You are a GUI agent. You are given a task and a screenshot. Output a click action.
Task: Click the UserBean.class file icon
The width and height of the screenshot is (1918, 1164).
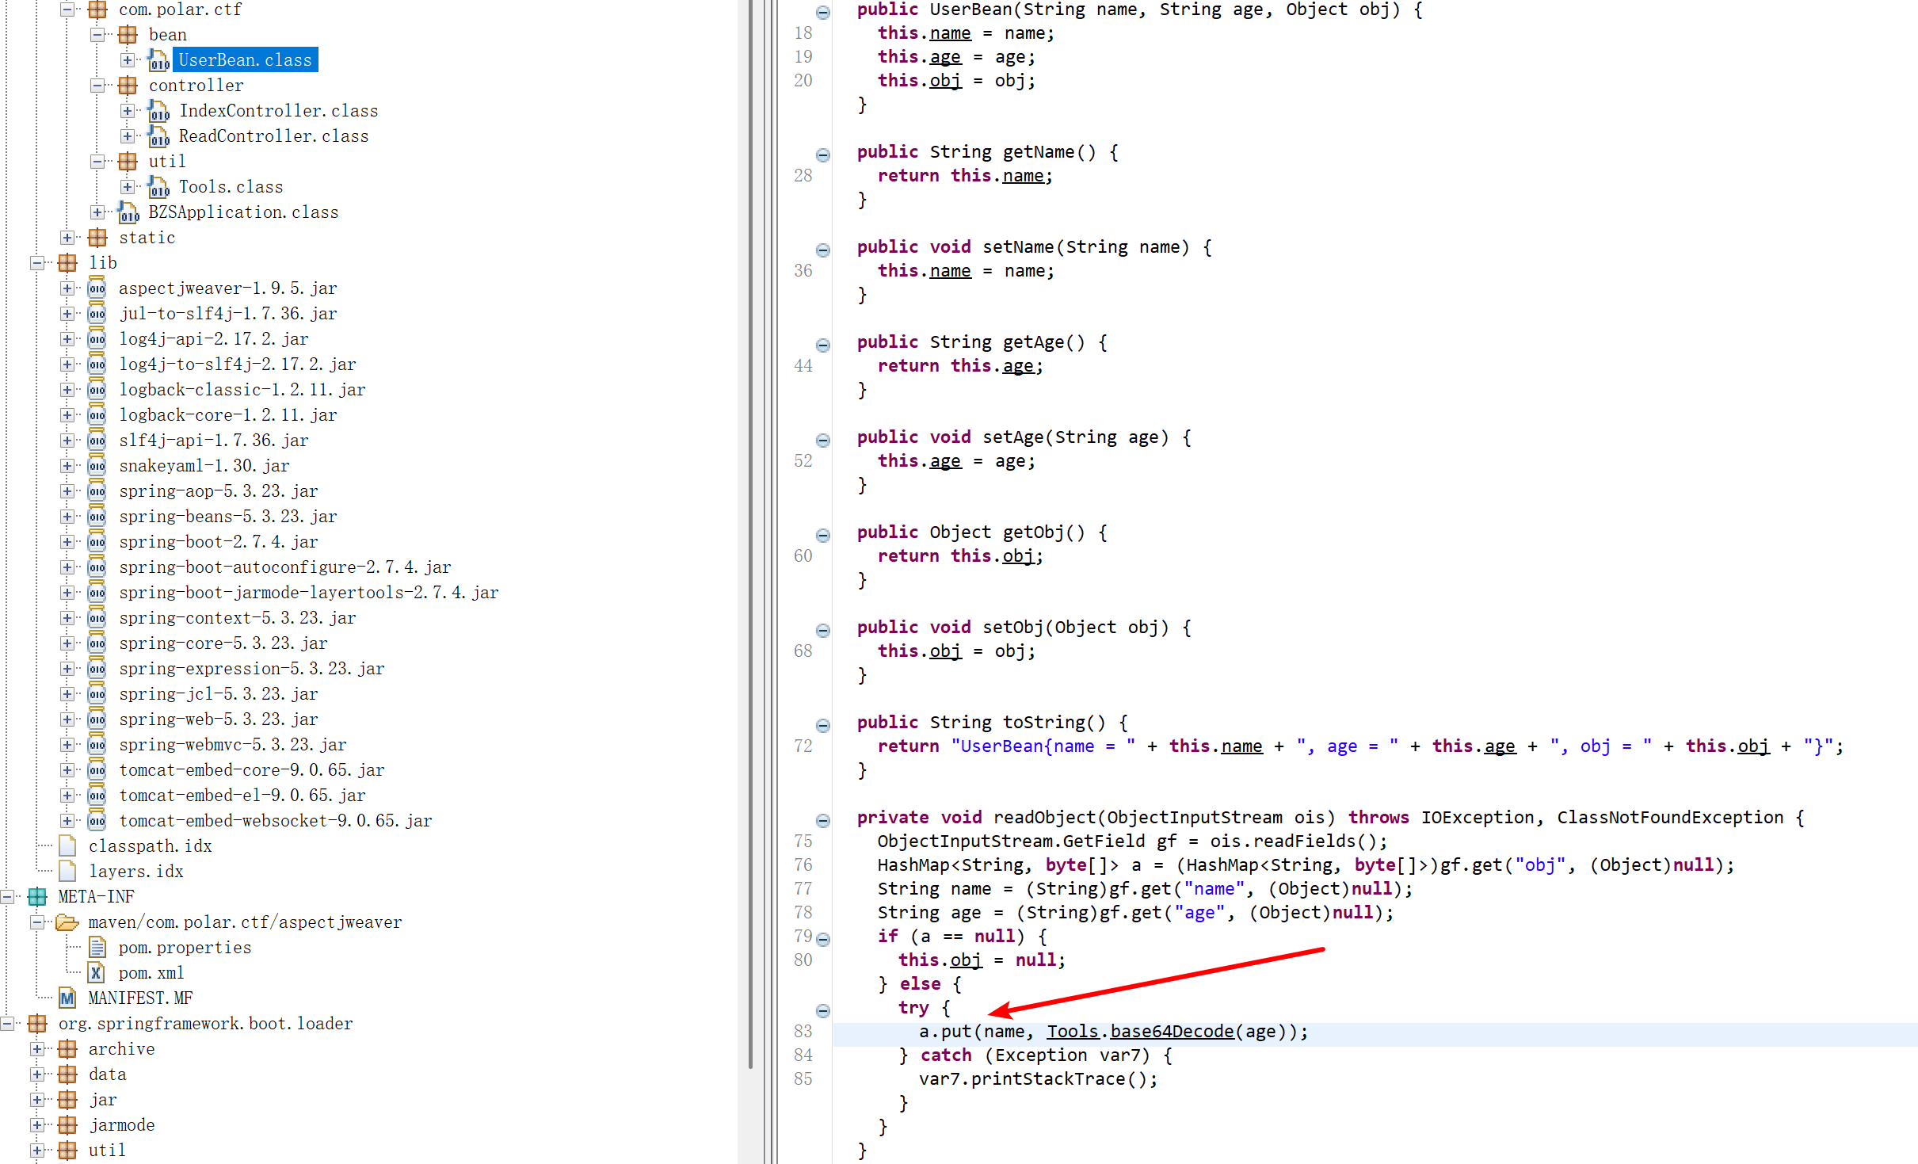tap(158, 60)
